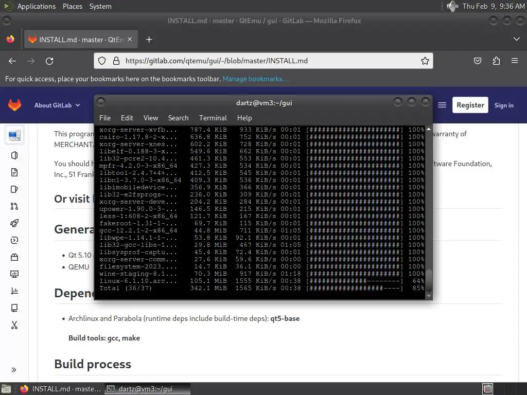Open Firefox extensions icon
The height and width of the screenshot is (395, 527).
(496, 61)
